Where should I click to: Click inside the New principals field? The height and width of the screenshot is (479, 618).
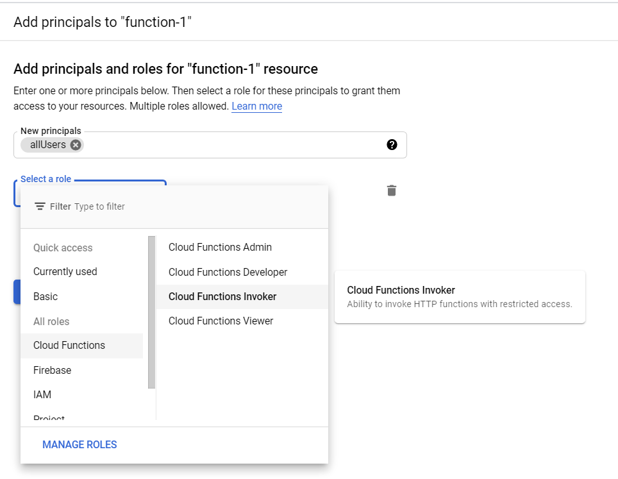pos(231,145)
